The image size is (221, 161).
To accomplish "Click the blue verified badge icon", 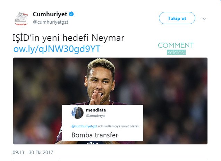I will (x=71, y=14).
